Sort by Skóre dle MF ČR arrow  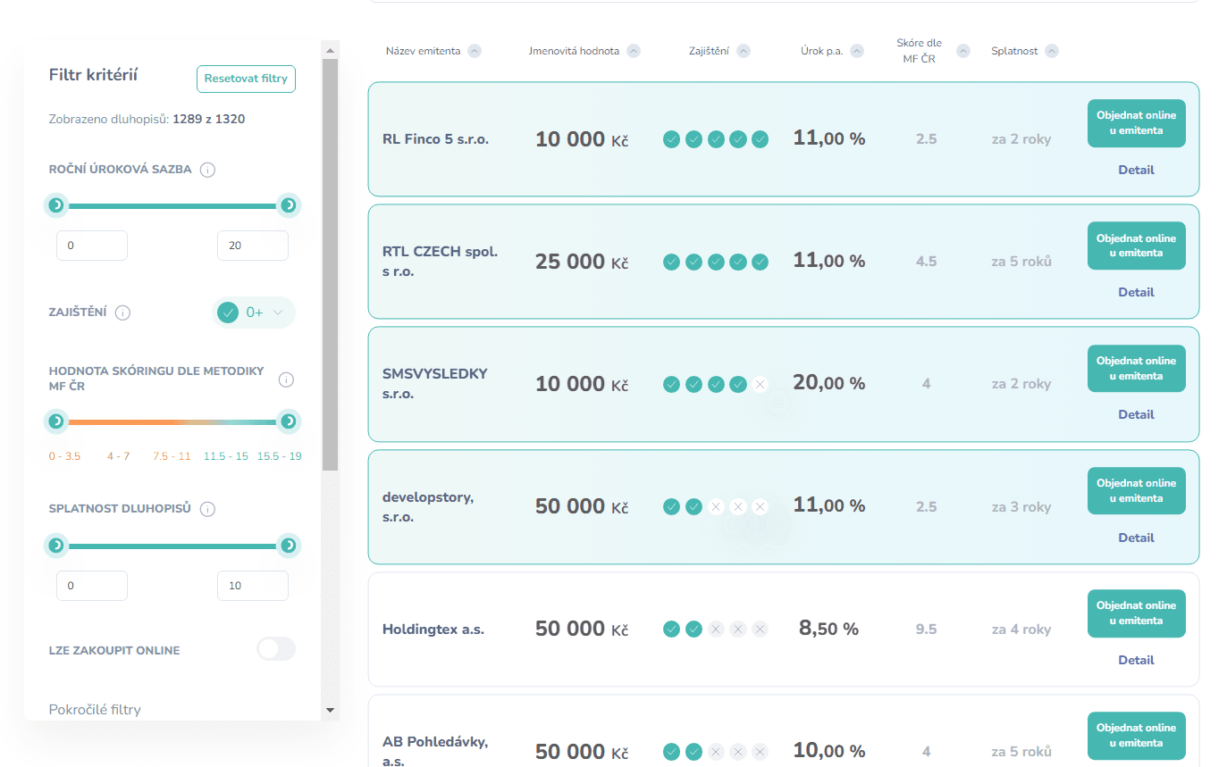point(962,51)
